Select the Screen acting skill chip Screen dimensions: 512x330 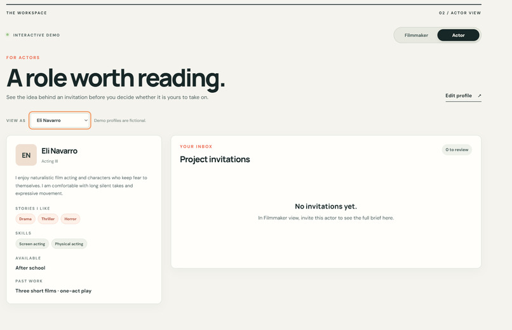pyautogui.click(x=32, y=244)
